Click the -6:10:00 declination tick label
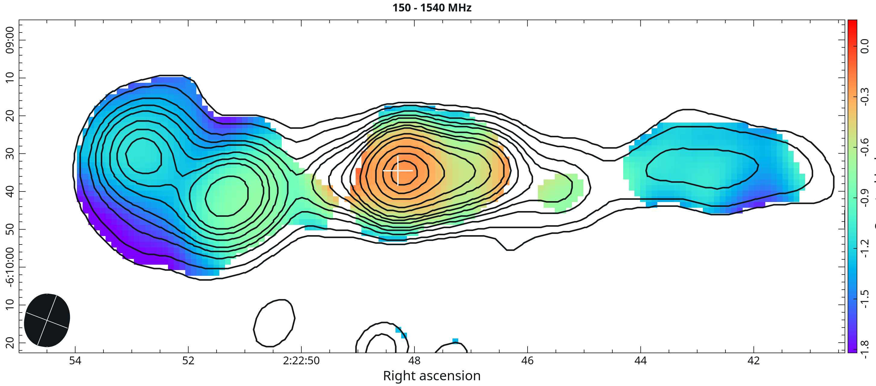The image size is (876, 386). click(10, 267)
